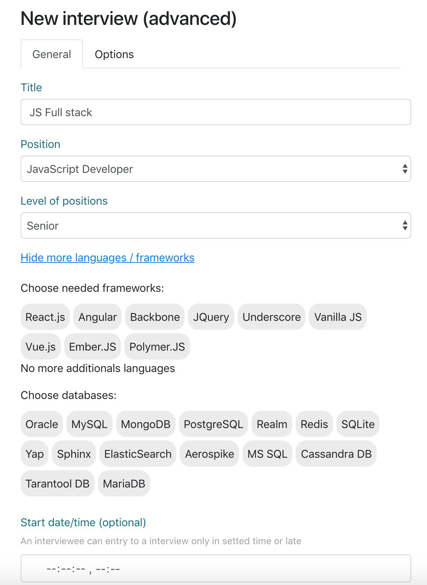
Task: Toggle the PostgreSQL database tag
Action: coord(213,424)
